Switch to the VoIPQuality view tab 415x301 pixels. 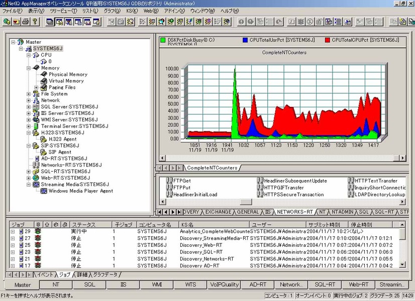point(225,284)
